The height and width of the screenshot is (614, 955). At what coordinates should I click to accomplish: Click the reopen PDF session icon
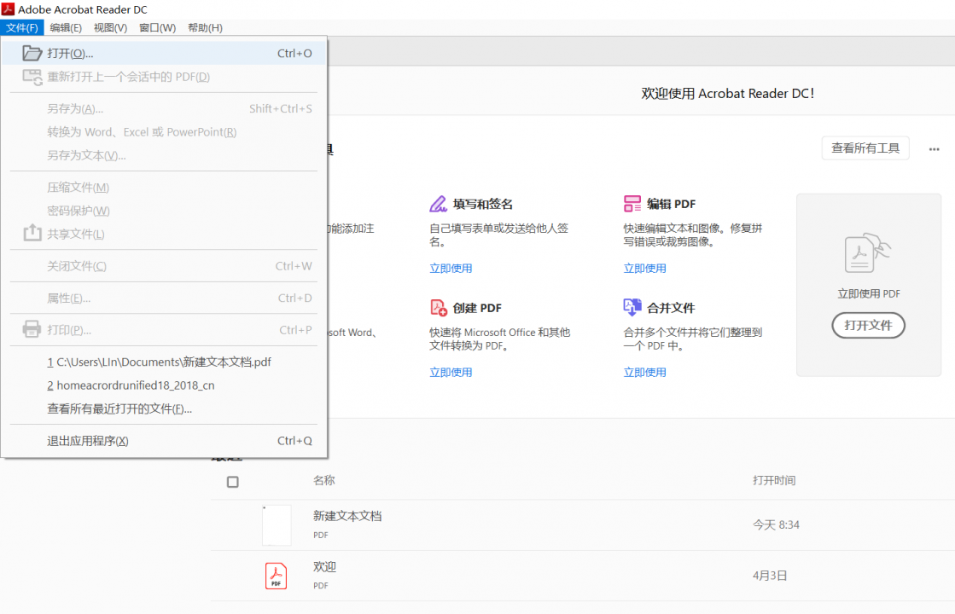tap(32, 77)
